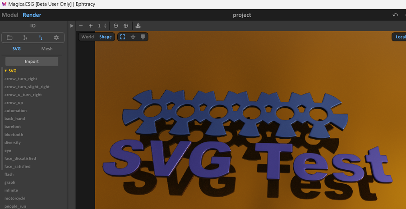
Task: Select graph in SVG list
Action: click(x=10, y=182)
